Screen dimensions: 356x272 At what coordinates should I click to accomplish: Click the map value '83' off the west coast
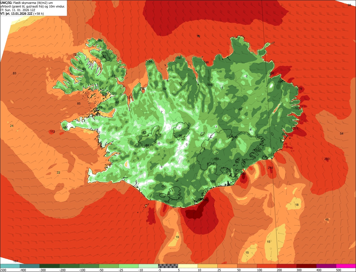point(14,73)
